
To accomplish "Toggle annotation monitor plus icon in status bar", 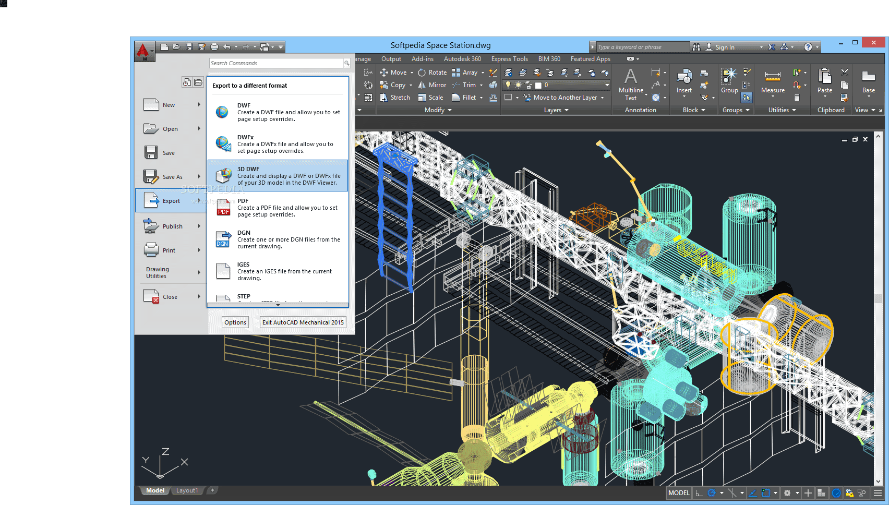I will point(808,493).
